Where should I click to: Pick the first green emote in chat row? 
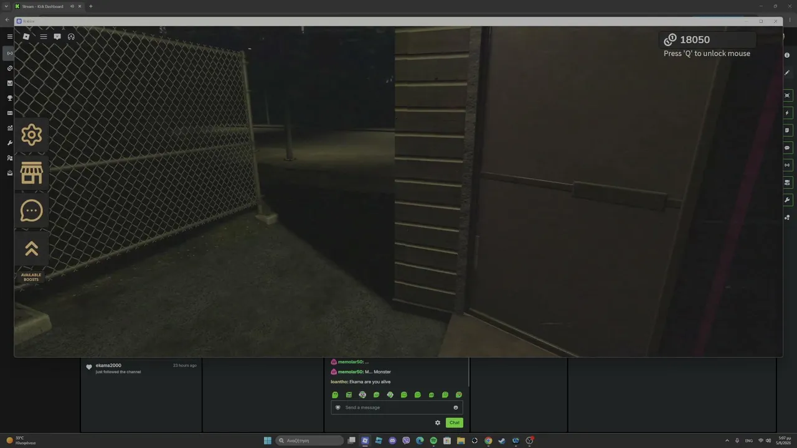pos(335,394)
